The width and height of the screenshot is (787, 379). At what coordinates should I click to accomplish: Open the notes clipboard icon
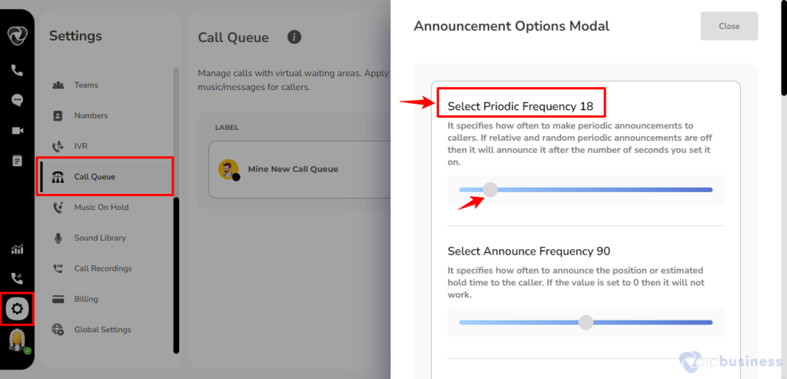(x=17, y=161)
